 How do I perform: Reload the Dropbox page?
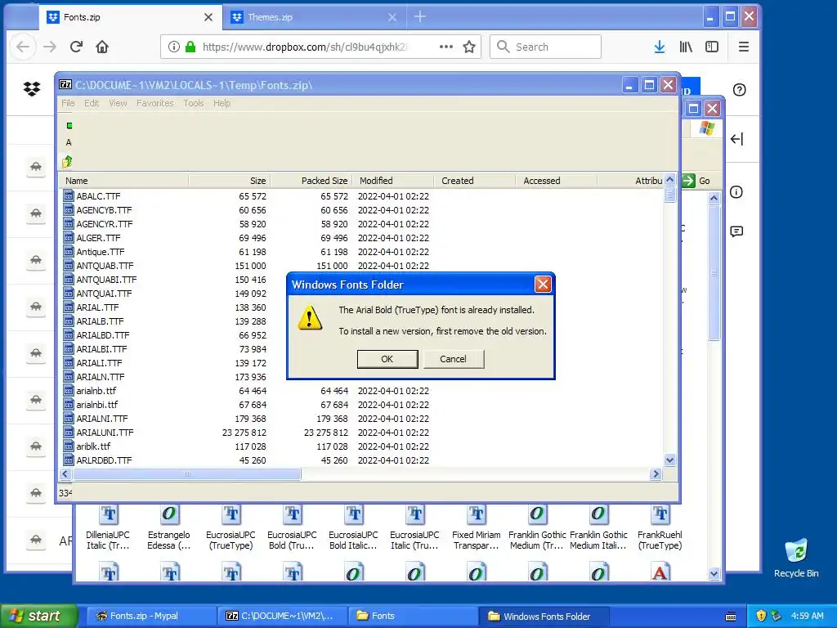[x=76, y=47]
